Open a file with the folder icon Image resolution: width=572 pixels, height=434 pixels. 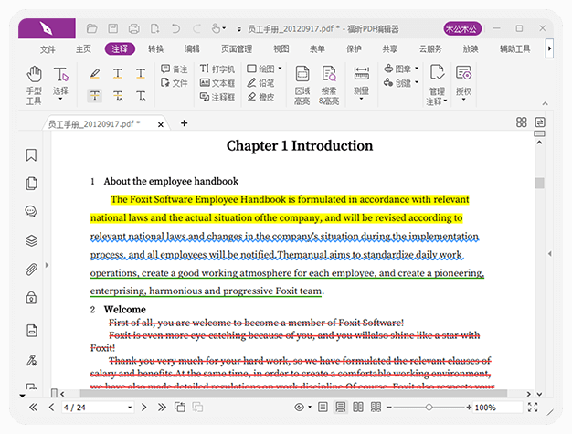[91, 28]
